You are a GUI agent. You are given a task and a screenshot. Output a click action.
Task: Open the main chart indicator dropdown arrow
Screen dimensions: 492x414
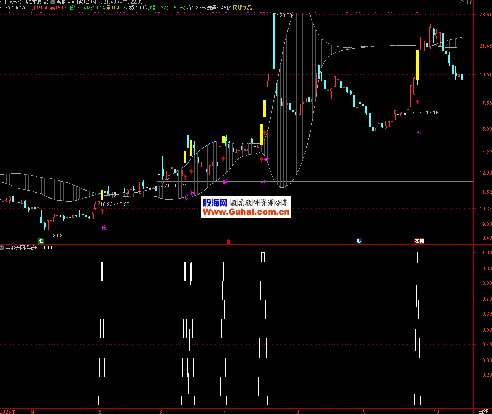tap(53, 2)
